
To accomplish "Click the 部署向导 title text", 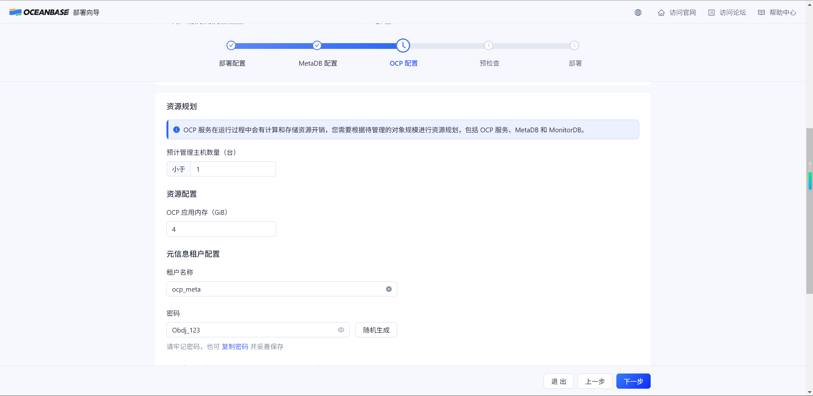I will [86, 12].
